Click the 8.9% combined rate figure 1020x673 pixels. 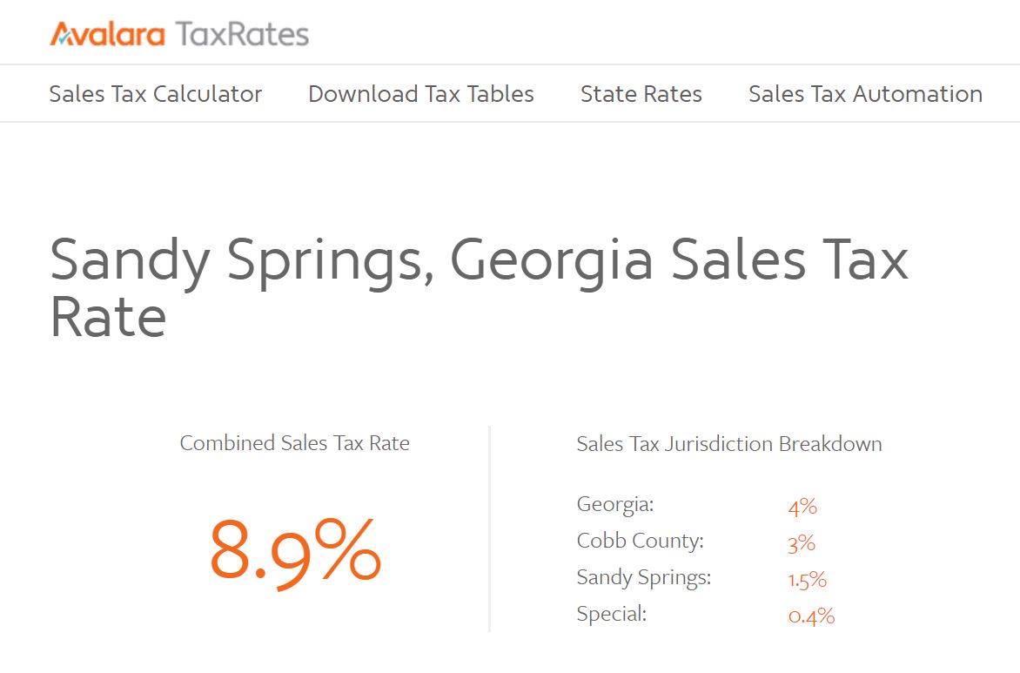click(x=295, y=552)
